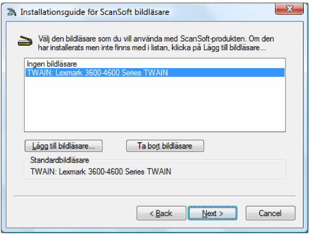Proceed with the 'Next >' button
The width and height of the screenshot is (309, 234).
click(213, 213)
